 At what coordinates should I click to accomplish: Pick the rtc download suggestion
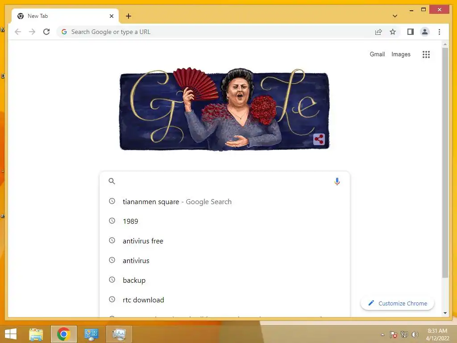tap(224, 300)
